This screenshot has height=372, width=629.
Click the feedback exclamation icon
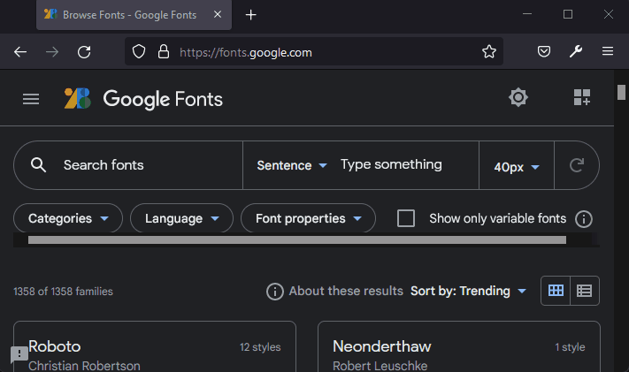pos(19,354)
